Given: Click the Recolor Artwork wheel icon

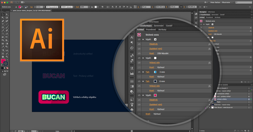Looking at the screenshot, I should tap(102, 7).
